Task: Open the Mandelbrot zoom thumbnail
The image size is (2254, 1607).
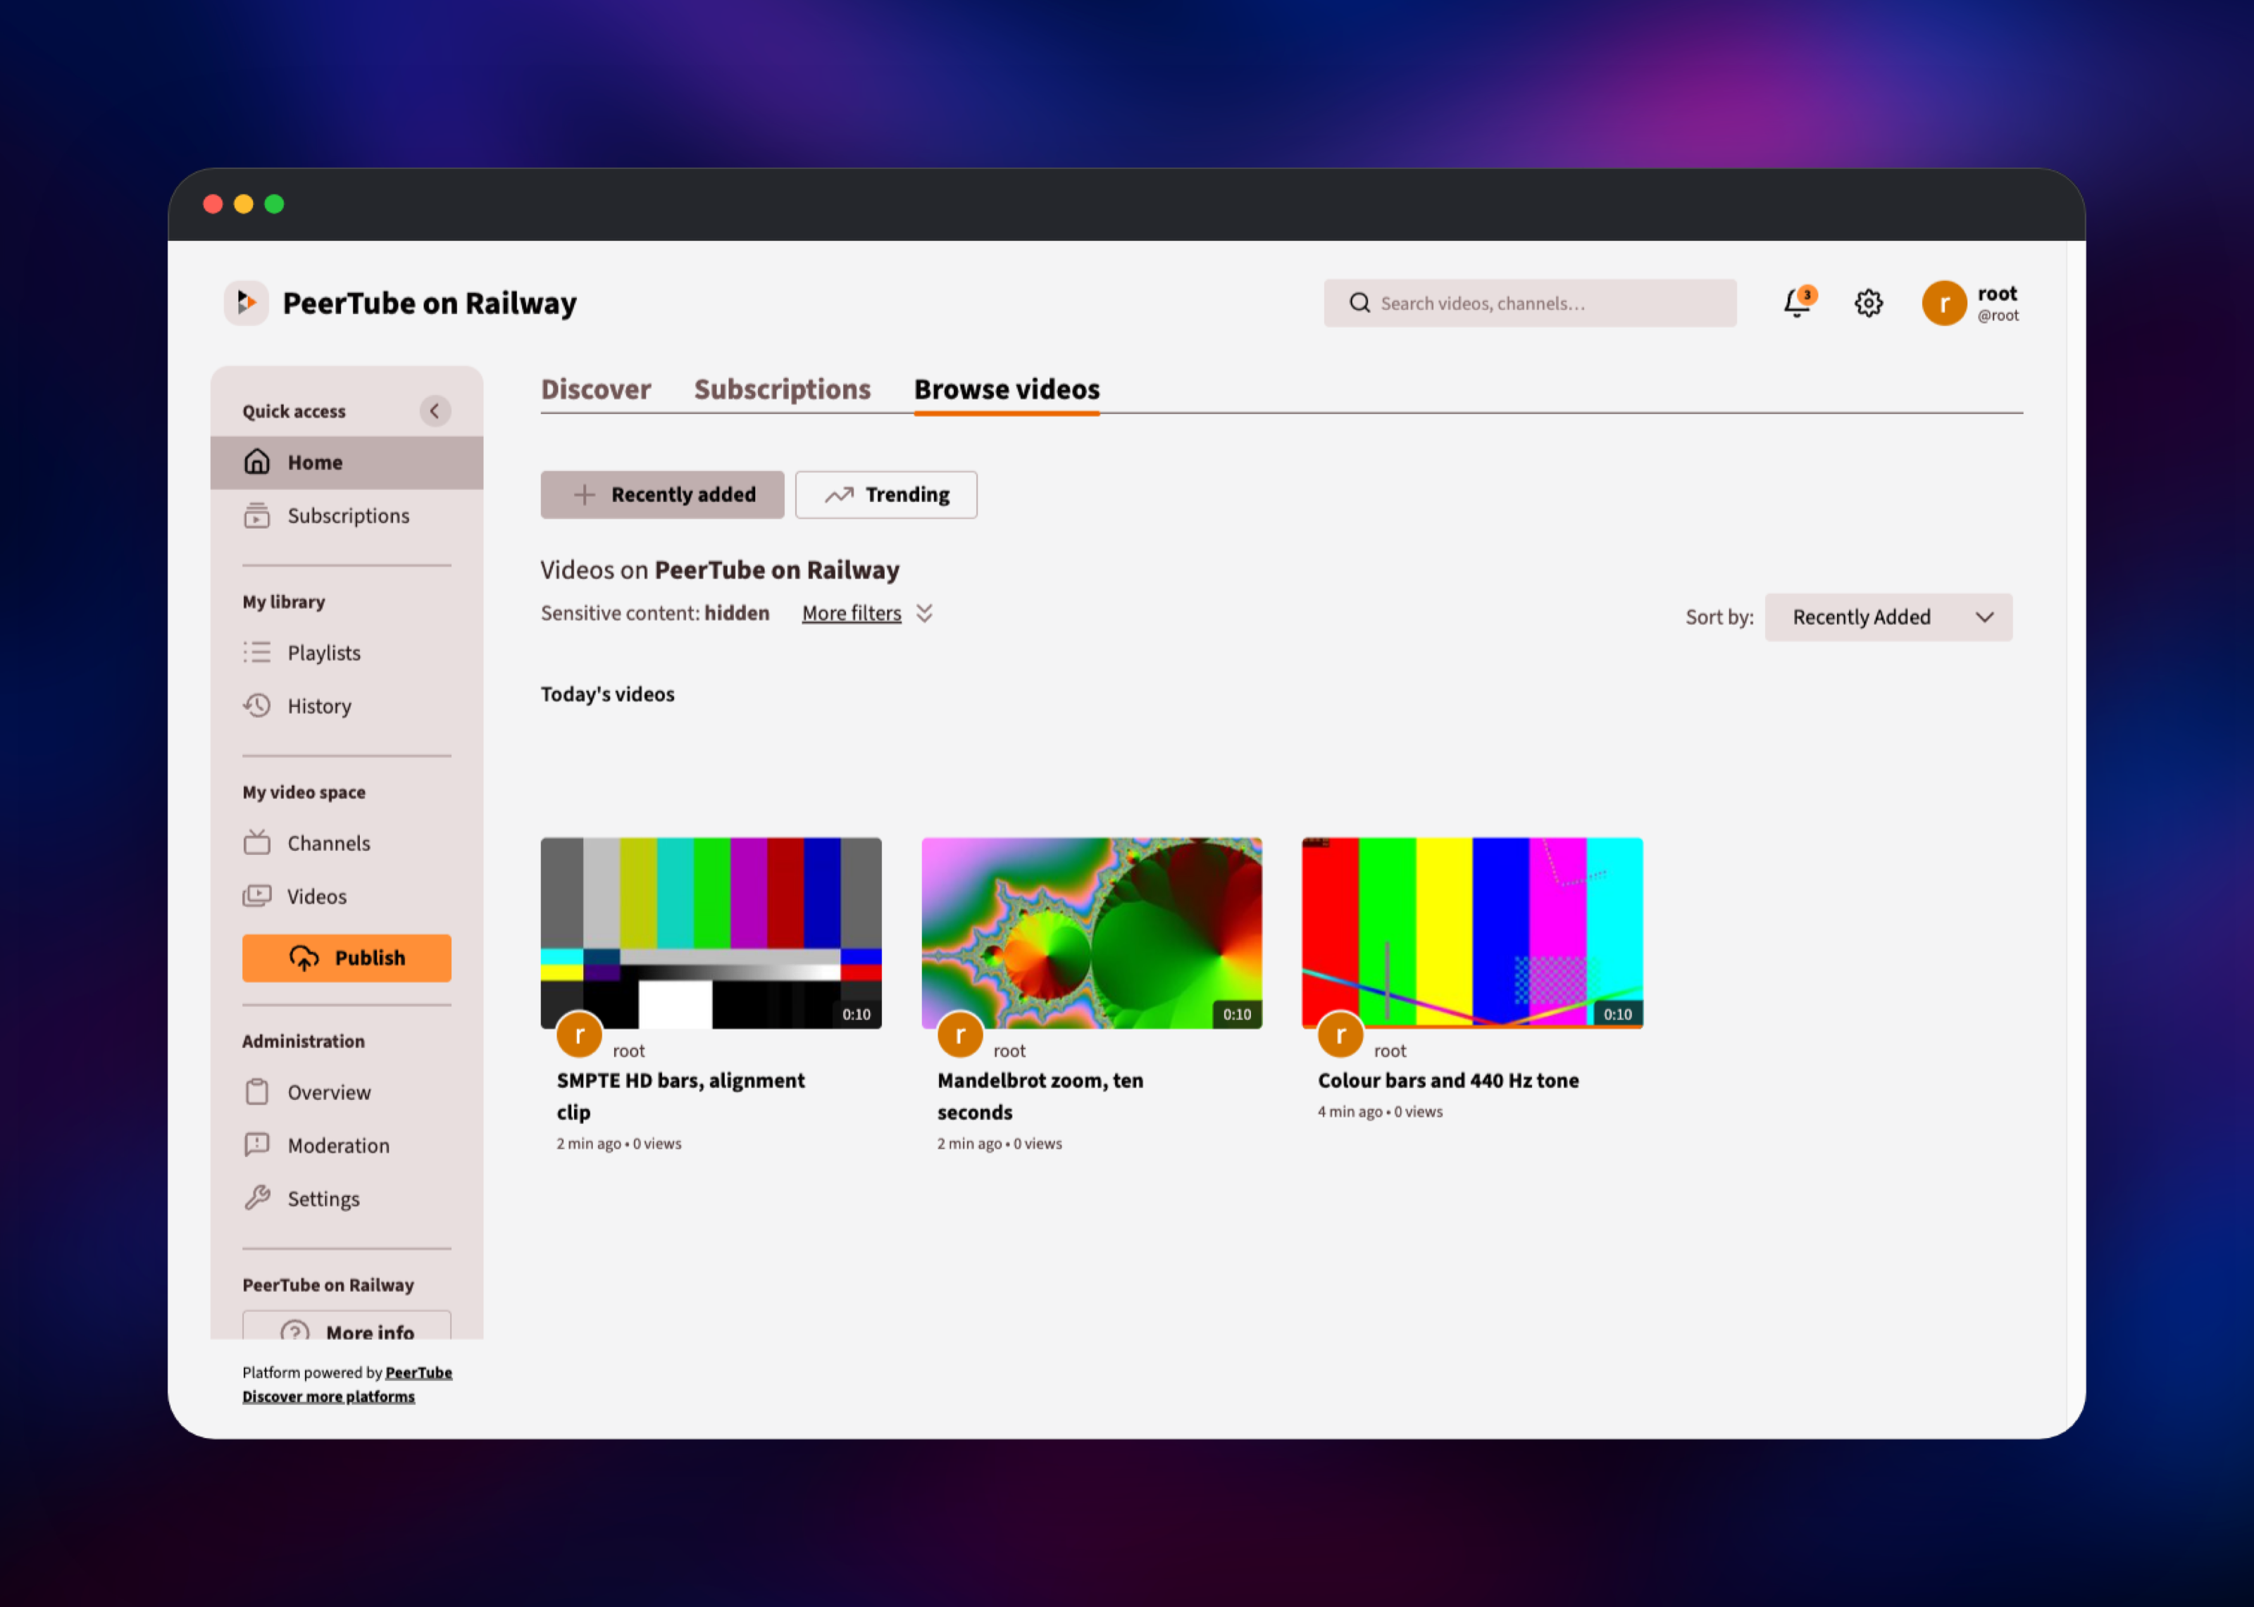Action: pos(1091,933)
